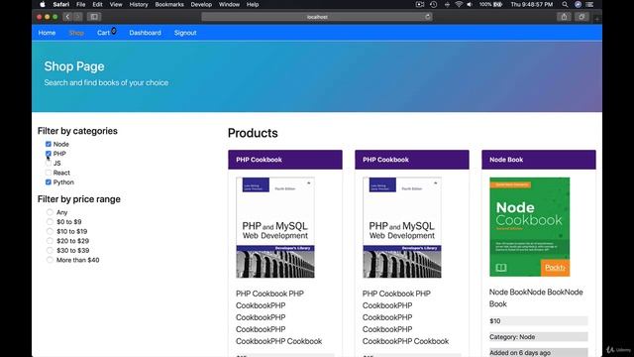Select the More than $40 price range

point(50,260)
